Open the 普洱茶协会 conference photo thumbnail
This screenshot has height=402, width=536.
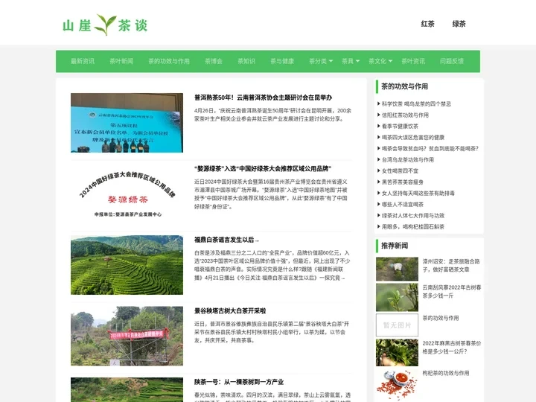(127, 123)
